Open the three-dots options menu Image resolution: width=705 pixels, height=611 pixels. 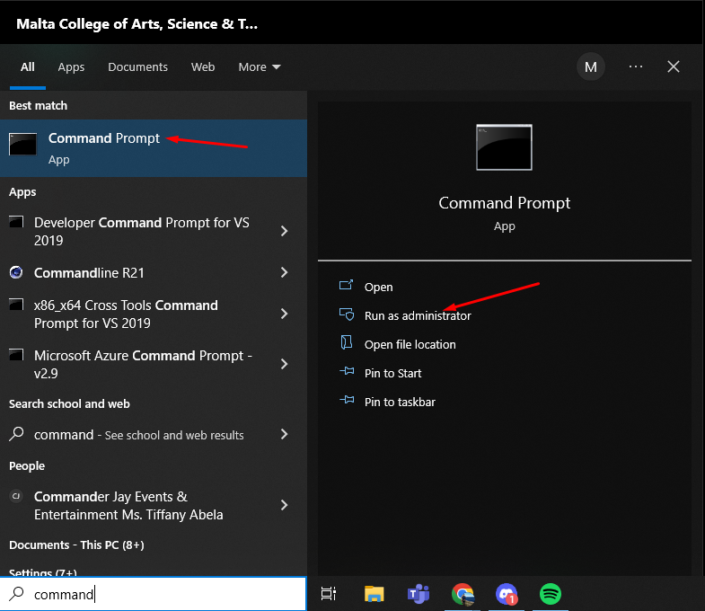[636, 66]
